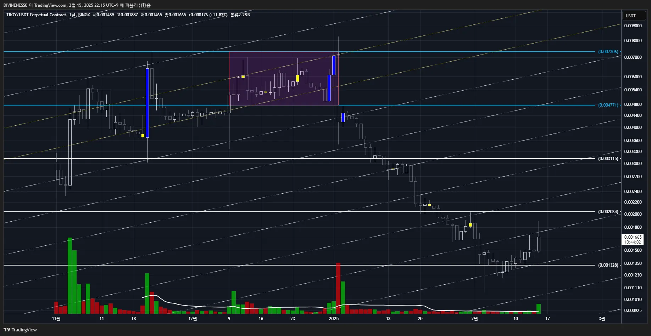Click the 0.009000 price axis label
Image resolution: width=651 pixels, height=336 pixels.
pyautogui.click(x=633, y=26)
